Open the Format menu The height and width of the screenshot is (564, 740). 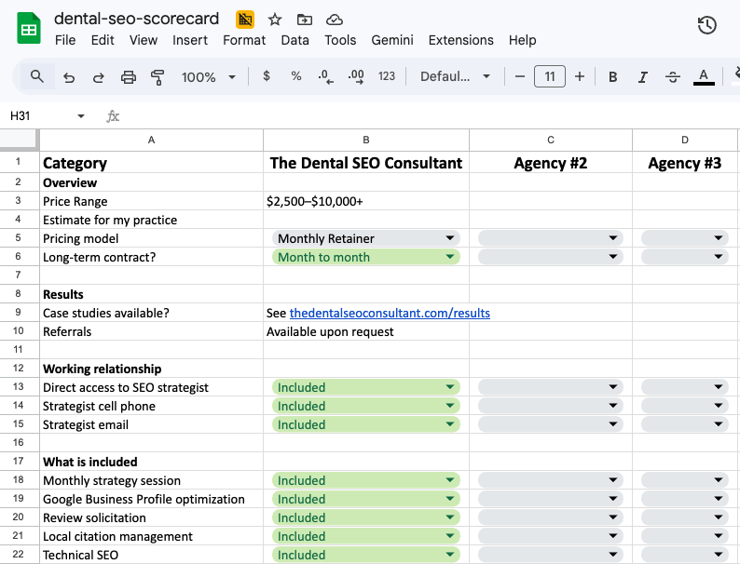point(244,40)
